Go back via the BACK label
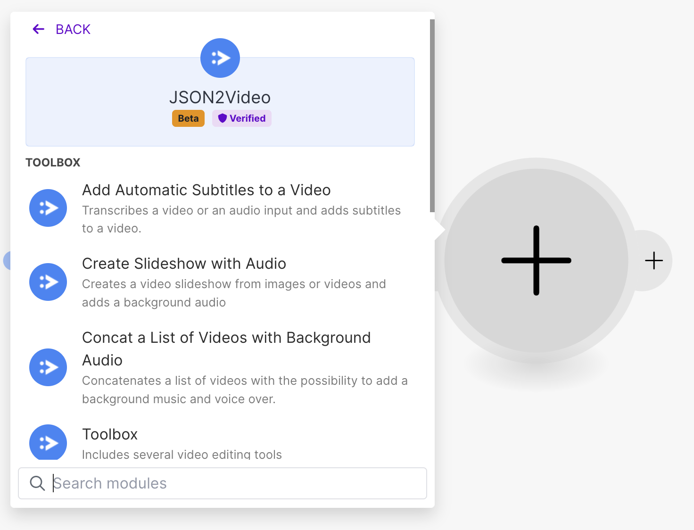The height and width of the screenshot is (530, 694). coord(73,29)
